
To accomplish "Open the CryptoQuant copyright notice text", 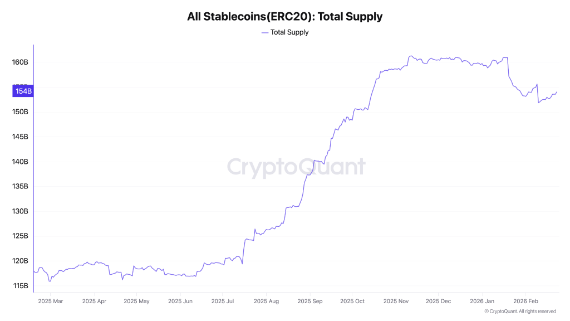I will click(520, 312).
